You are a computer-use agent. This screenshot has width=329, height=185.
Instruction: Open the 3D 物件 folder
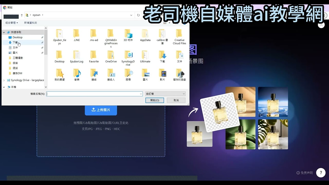tap(128, 35)
